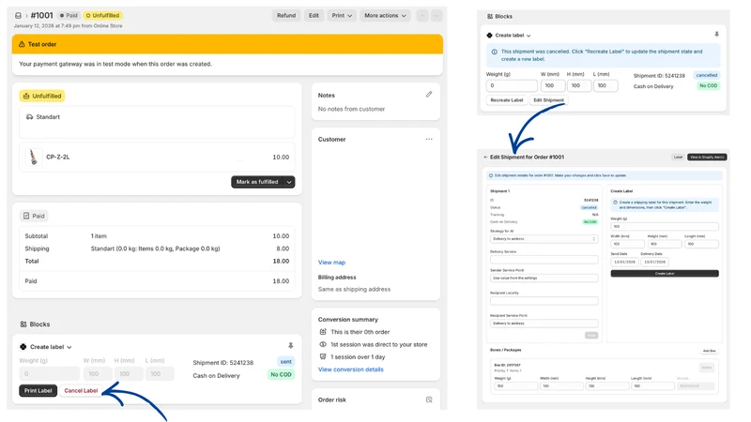This screenshot has height=422, width=751.
Task: Click the icon beside 'This is their 0th order'
Action: point(323,332)
